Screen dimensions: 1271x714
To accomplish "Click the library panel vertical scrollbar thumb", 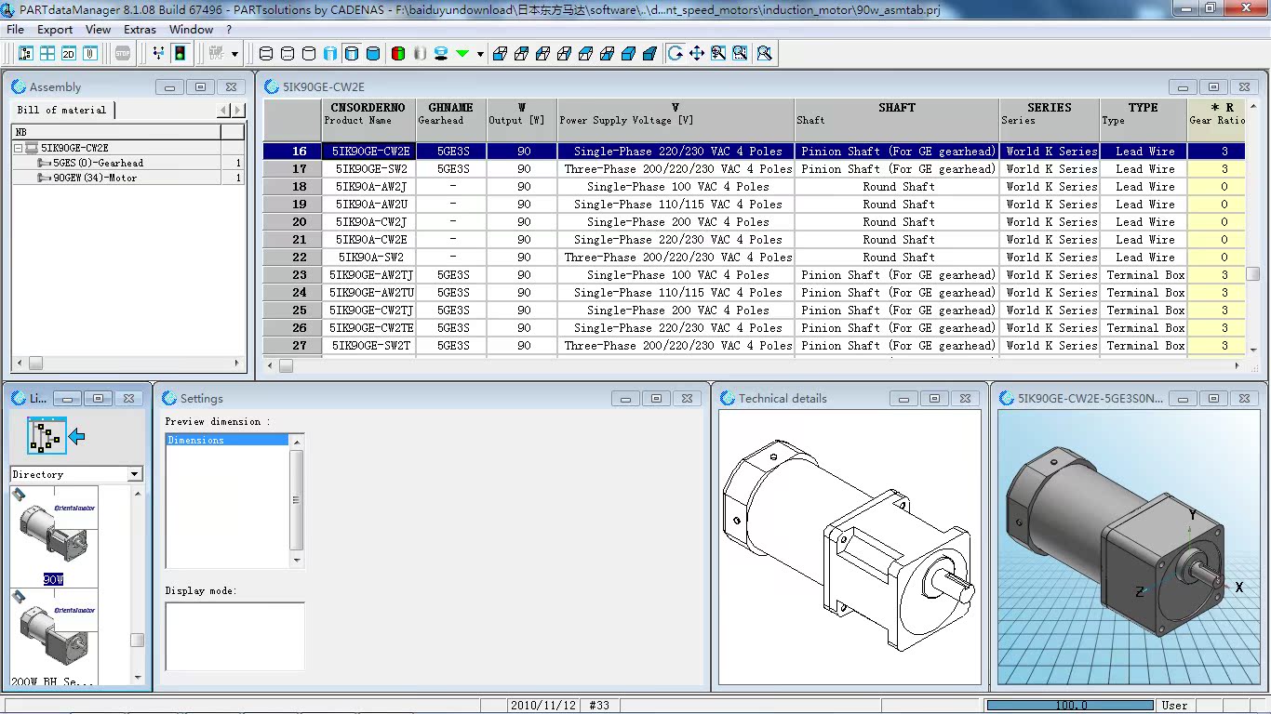I will tap(137, 640).
